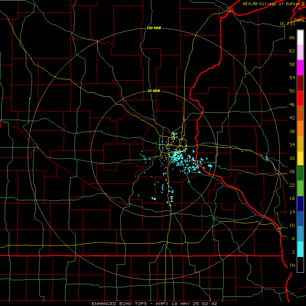Click the legend value "54"
Image resolution: width=306 pixels, height=306 pixels.
click(x=292, y=78)
